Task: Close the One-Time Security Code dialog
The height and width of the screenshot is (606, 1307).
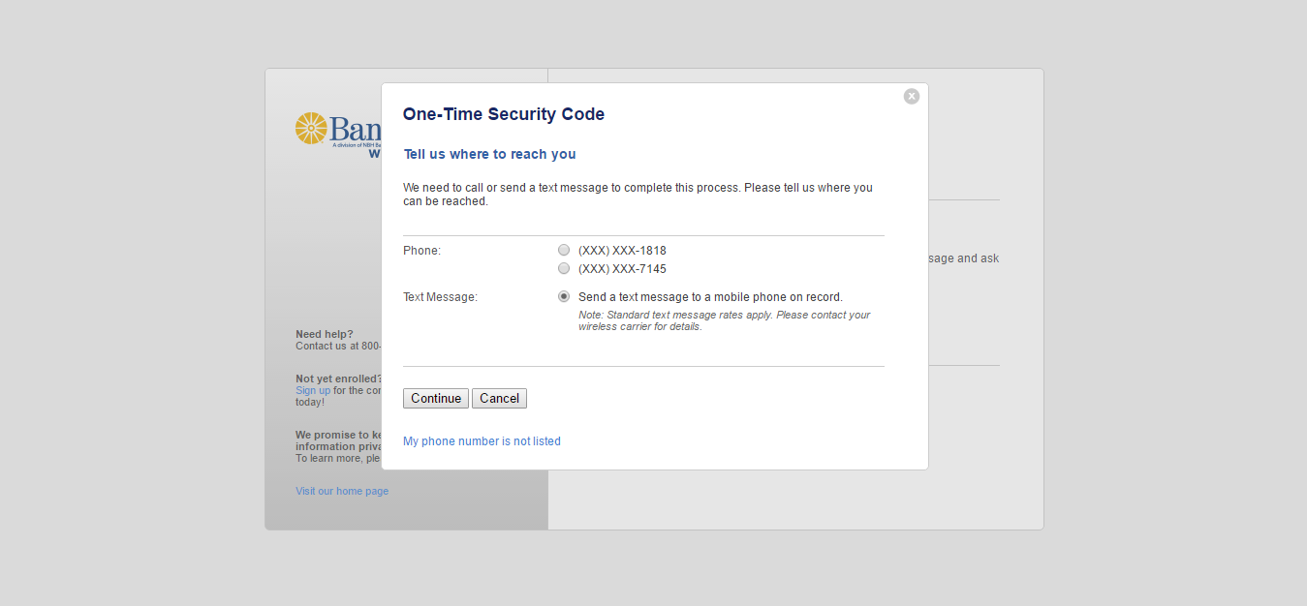Action: point(911,96)
